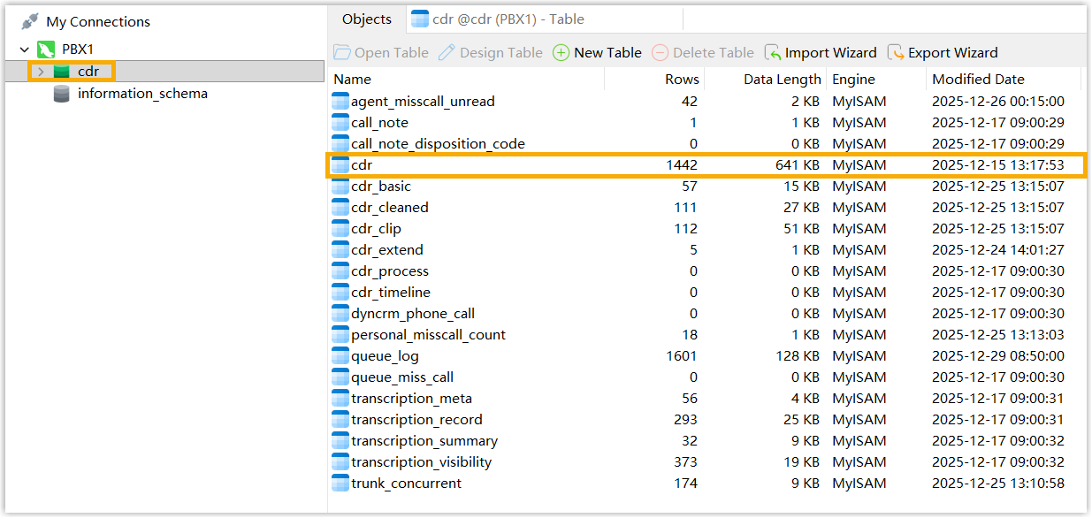1092x518 pixels.
Task: Click the Delete Table minus icon
Action: (x=660, y=53)
